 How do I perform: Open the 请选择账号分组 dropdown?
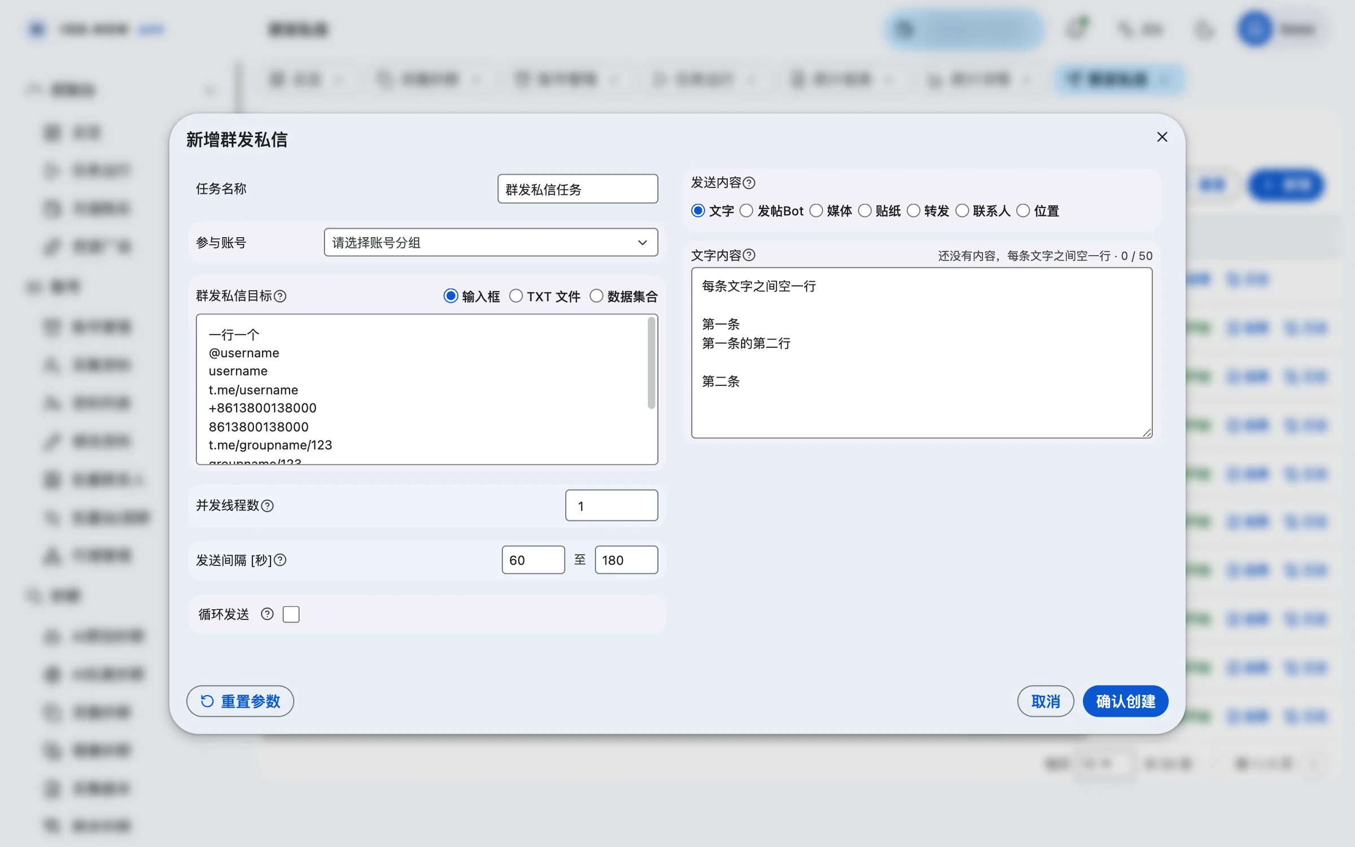[491, 242]
